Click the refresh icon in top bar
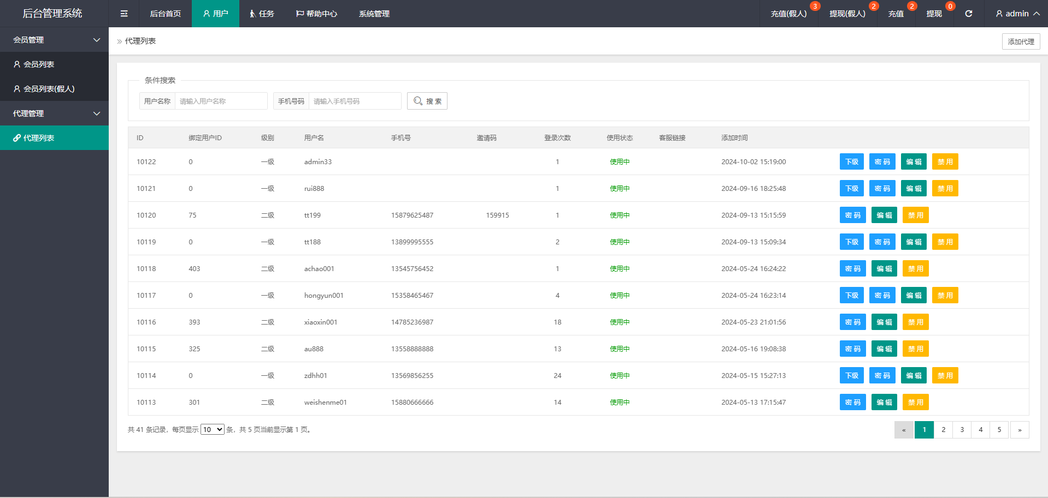The width and height of the screenshot is (1048, 498). [968, 14]
